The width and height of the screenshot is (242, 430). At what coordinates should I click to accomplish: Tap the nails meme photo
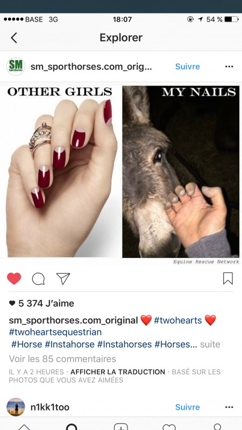[x=121, y=171]
